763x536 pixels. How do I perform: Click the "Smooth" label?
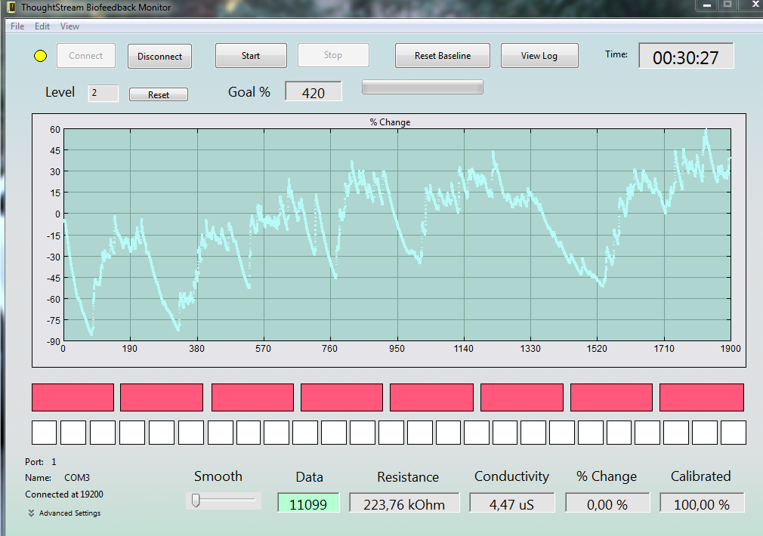pyautogui.click(x=218, y=476)
